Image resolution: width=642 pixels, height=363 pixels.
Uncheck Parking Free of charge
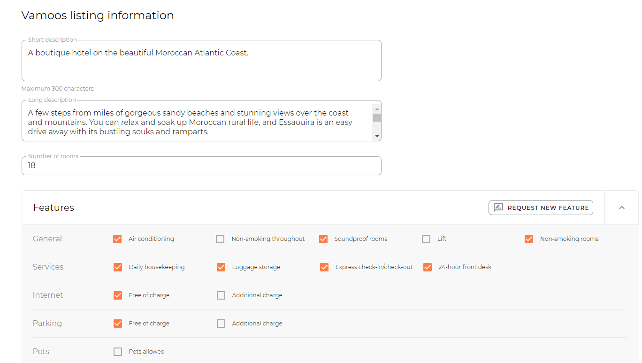click(x=118, y=324)
